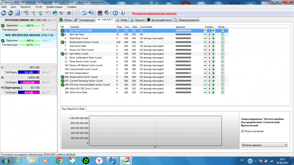Click the H: reserved drive free space bar
This screenshot has height=165, width=294.
coord(29,92)
